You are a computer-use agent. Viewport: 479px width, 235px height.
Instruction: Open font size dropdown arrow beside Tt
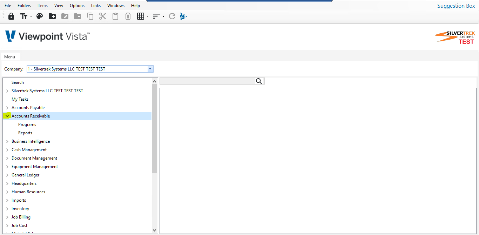point(31,16)
